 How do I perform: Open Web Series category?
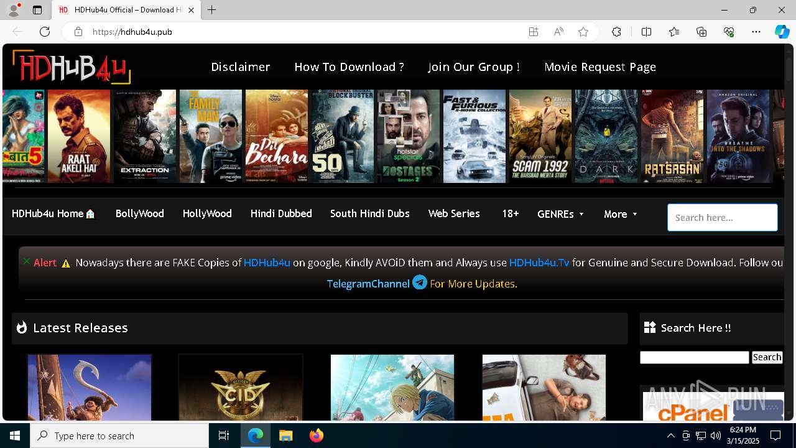tap(454, 213)
